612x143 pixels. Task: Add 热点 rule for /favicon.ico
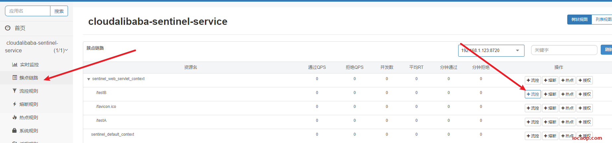567,108
